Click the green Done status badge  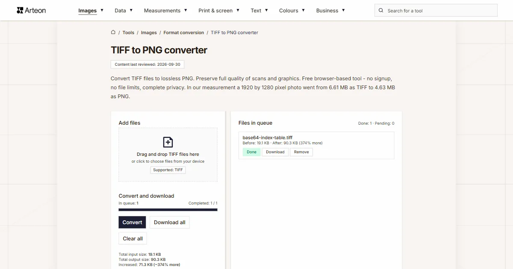point(251,152)
